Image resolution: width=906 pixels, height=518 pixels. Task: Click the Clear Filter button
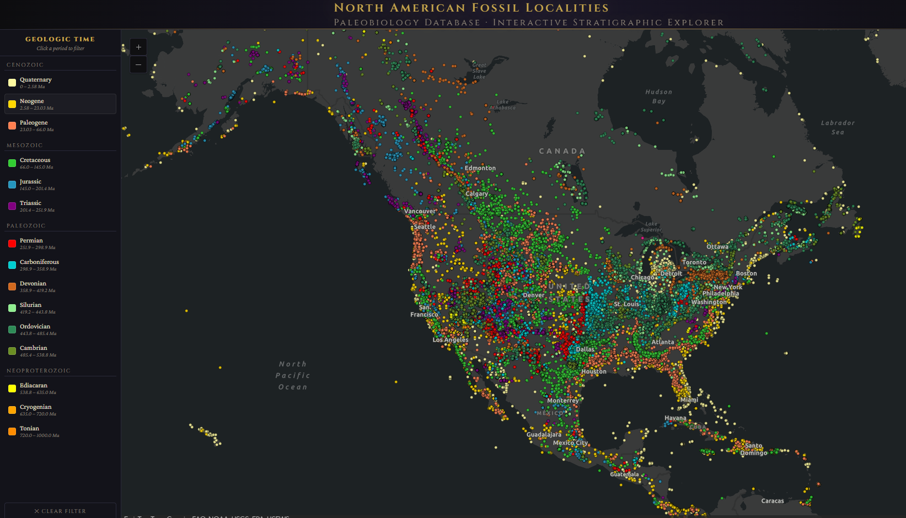[x=60, y=511]
